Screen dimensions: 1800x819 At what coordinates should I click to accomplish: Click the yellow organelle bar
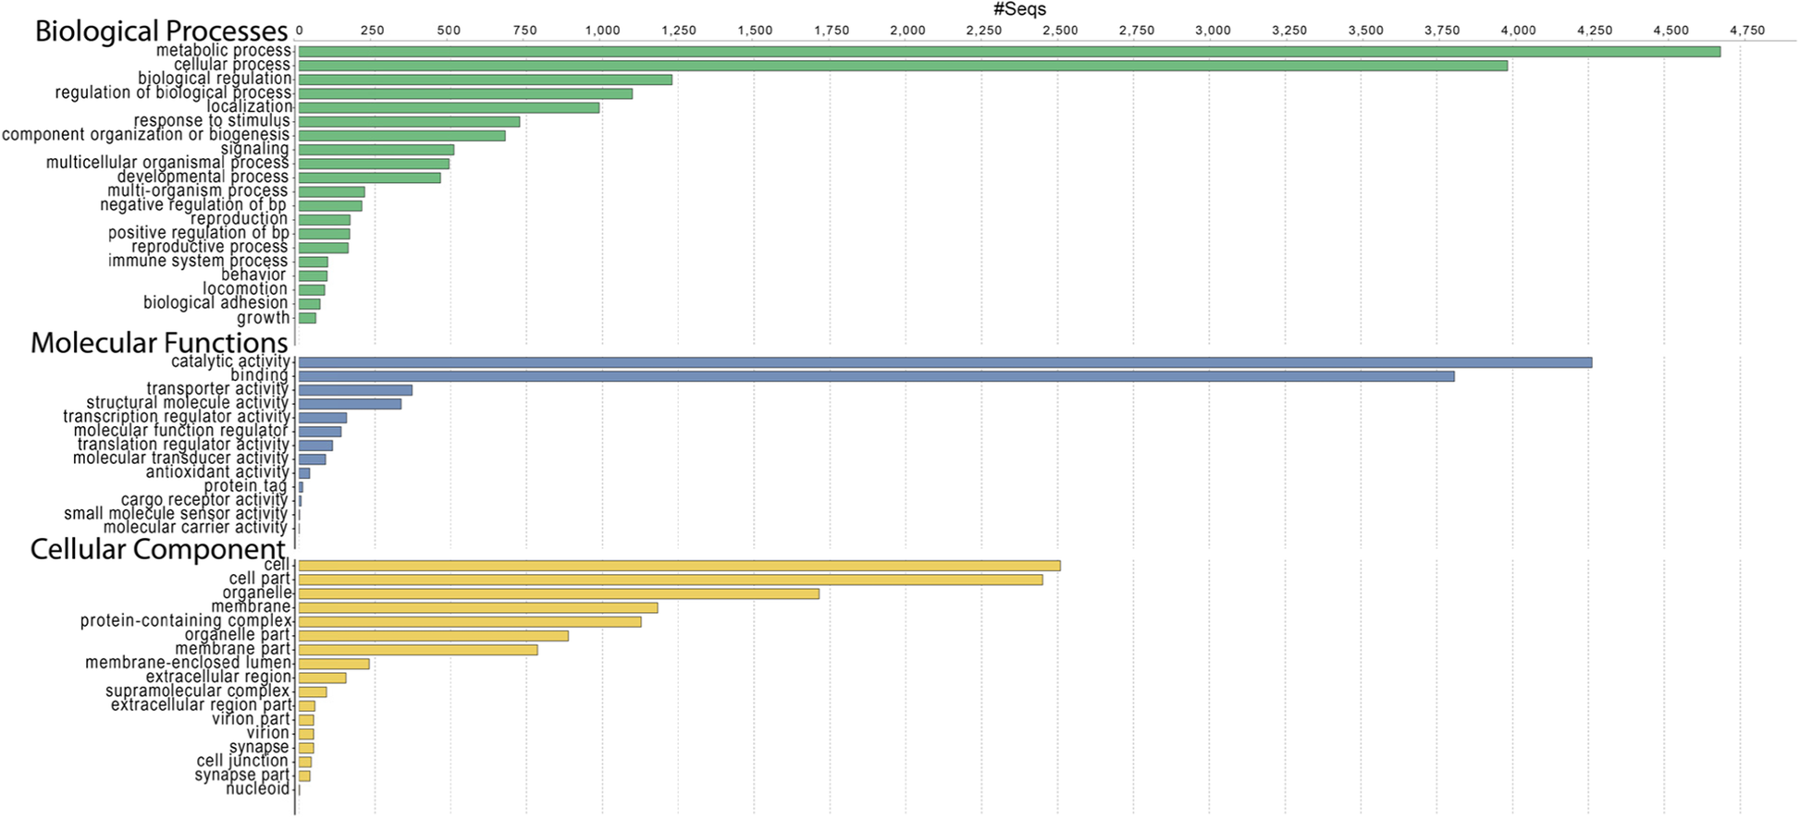[x=559, y=593]
